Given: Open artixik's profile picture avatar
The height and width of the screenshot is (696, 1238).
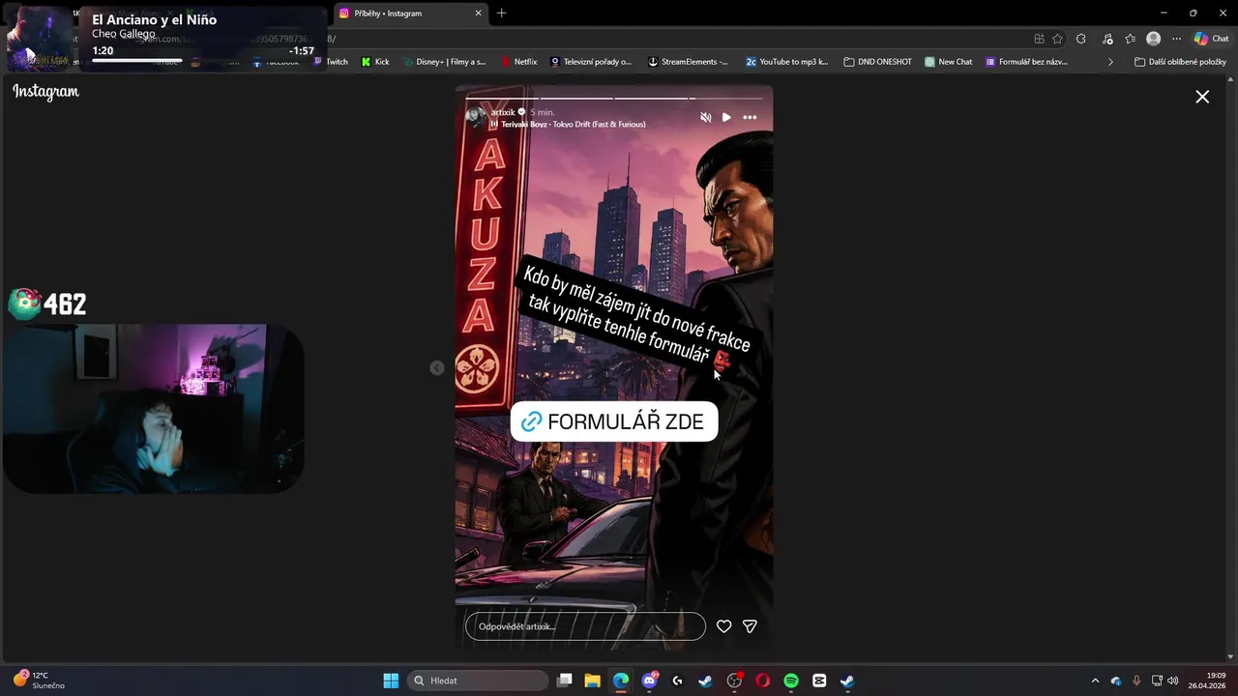Looking at the screenshot, I should click(475, 118).
